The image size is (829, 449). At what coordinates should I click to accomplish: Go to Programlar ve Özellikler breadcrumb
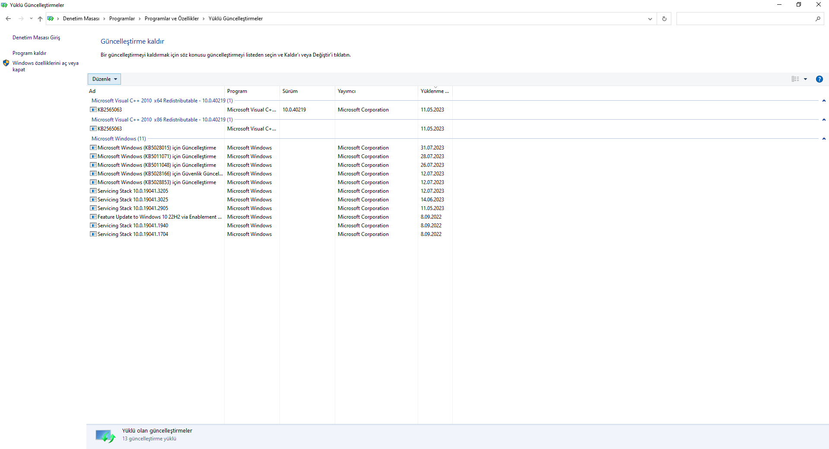pyautogui.click(x=172, y=19)
